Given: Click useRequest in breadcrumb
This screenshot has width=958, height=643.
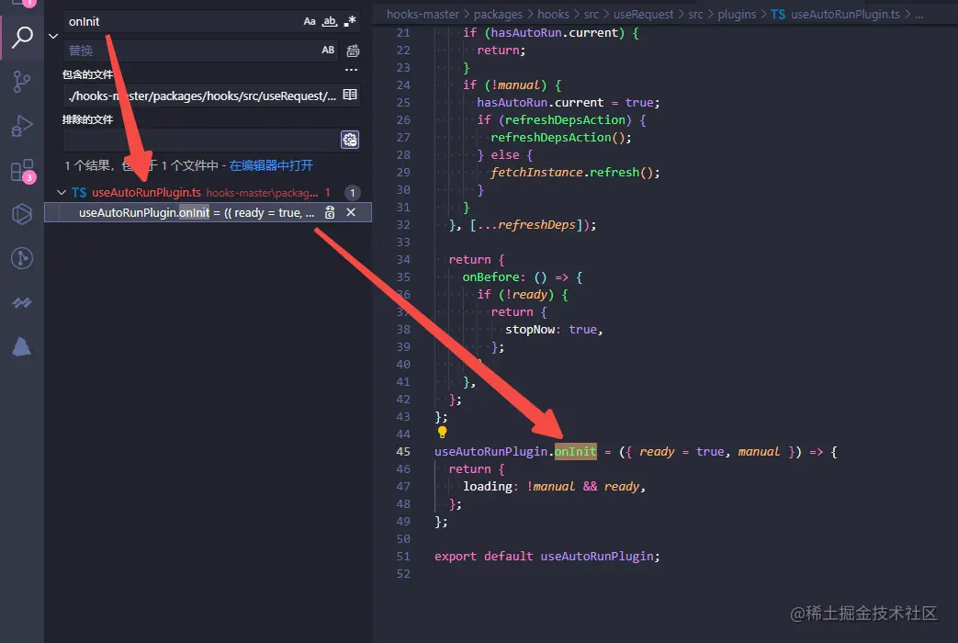Looking at the screenshot, I should [x=643, y=14].
